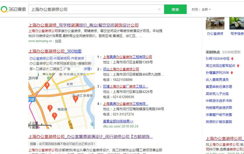Open the 写字楼装 related search link
244x154 pixels.
pos(237,34)
